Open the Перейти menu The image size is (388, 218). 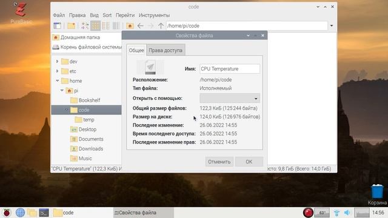[x=125, y=15]
